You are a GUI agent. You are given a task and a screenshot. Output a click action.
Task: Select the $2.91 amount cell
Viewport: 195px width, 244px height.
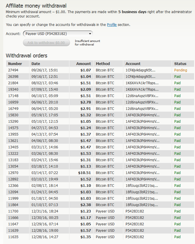[86, 109]
